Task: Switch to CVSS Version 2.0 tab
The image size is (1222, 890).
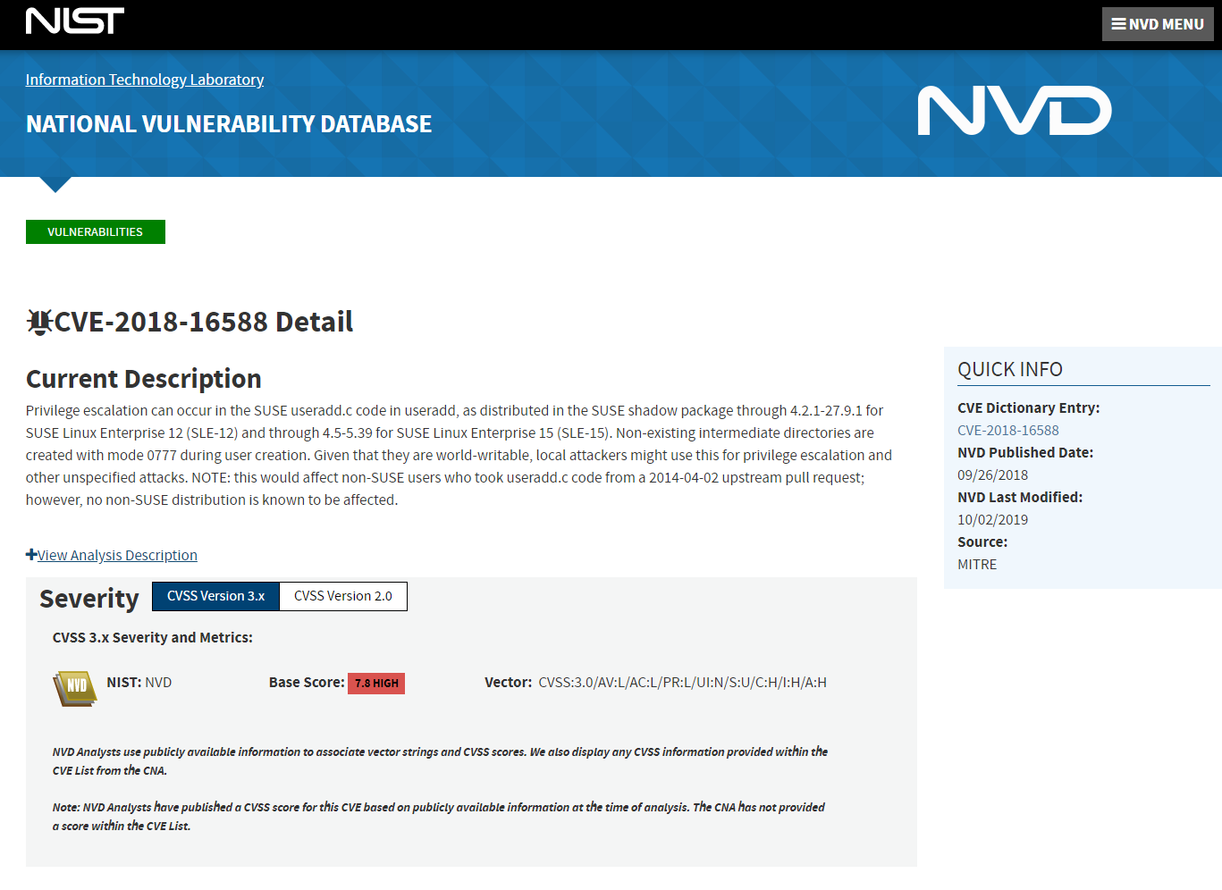Action: [343, 596]
